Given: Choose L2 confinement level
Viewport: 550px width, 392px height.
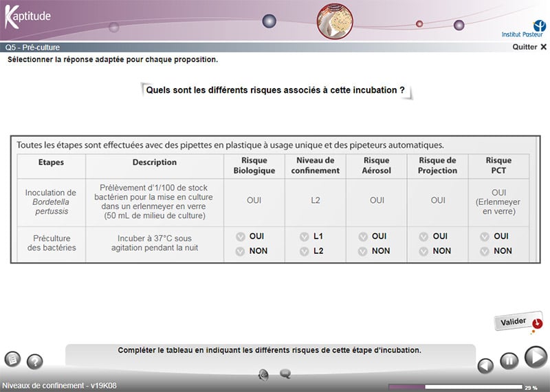Looking at the screenshot, I should [x=304, y=251].
